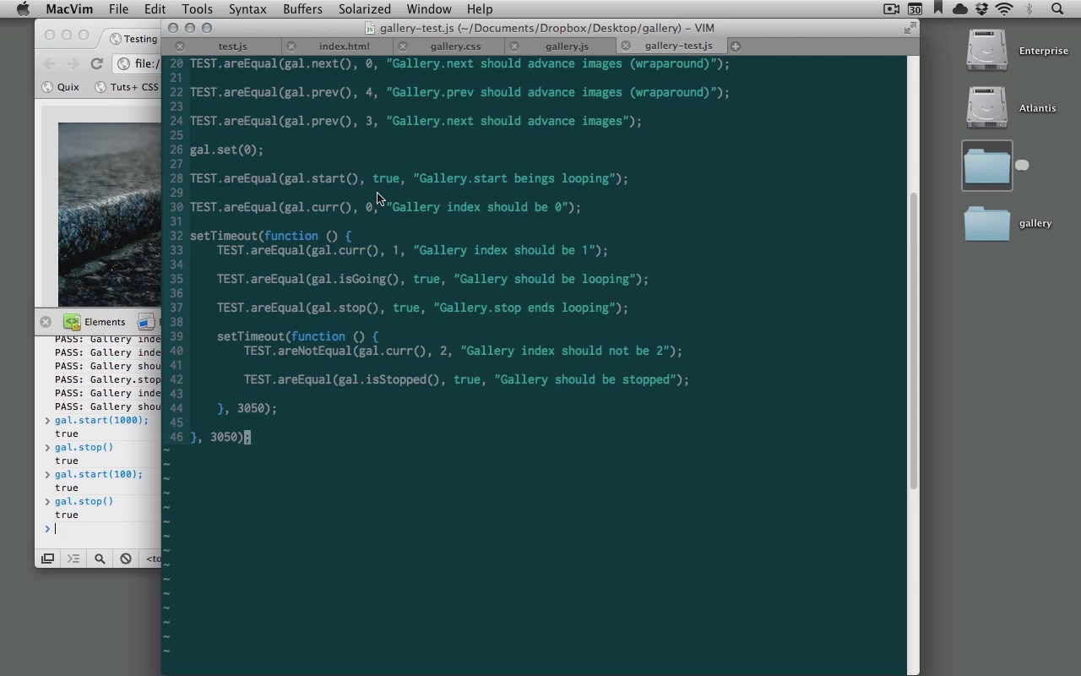
Task: Expand the last gal.stop() console entry
Action: 47,501
